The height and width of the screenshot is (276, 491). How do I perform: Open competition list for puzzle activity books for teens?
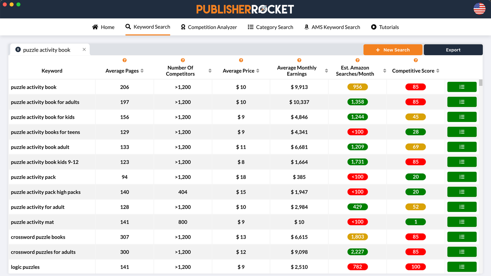pos(462,132)
